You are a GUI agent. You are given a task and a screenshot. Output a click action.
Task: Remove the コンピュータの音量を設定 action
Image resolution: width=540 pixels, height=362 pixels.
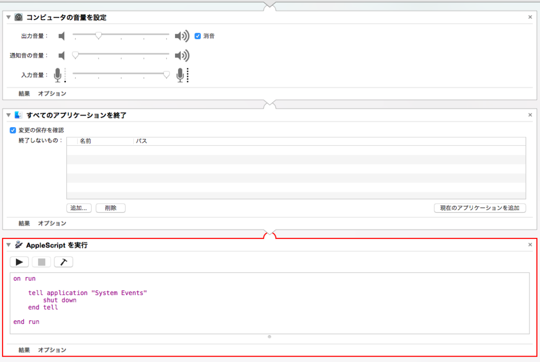coord(530,17)
